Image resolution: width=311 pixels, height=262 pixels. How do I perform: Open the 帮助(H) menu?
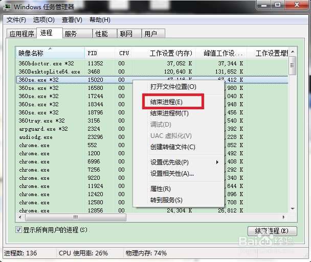(100, 20)
